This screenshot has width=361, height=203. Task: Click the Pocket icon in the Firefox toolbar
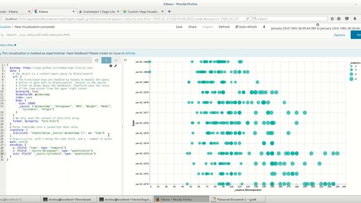pyautogui.click(x=347, y=19)
